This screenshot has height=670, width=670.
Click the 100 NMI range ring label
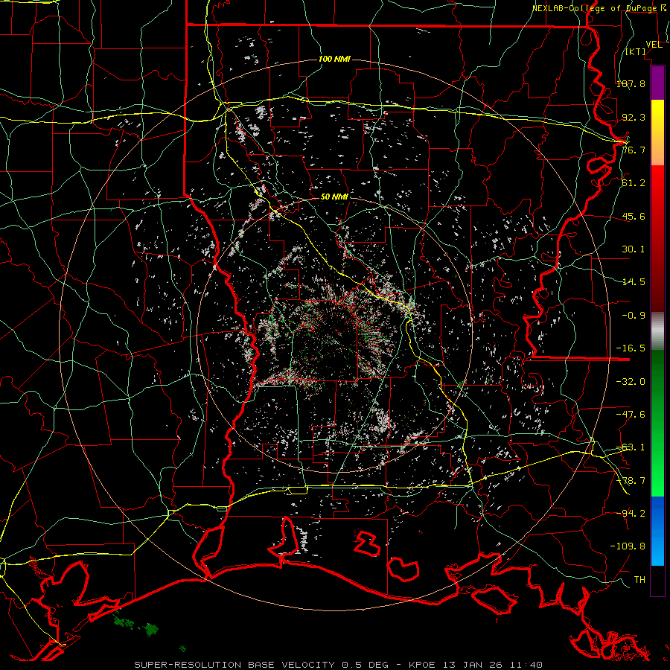point(334,59)
